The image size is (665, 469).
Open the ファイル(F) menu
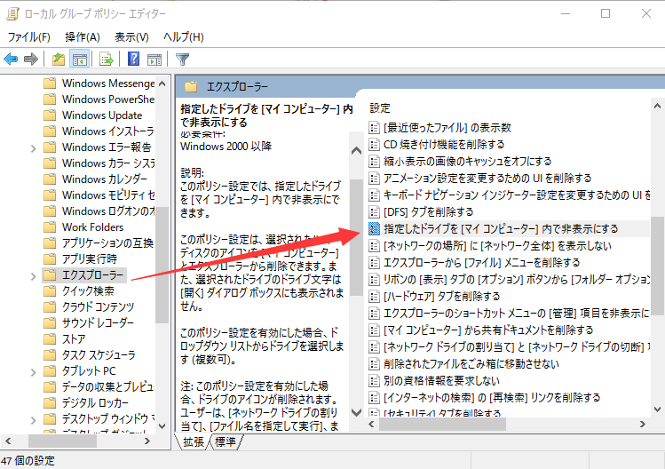point(29,36)
